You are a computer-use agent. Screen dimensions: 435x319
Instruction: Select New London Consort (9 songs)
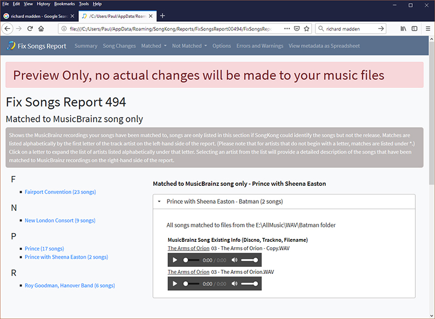coord(60,220)
